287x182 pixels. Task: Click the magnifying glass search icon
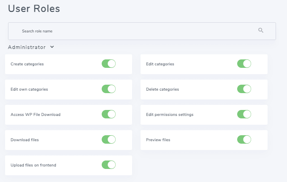261,30
